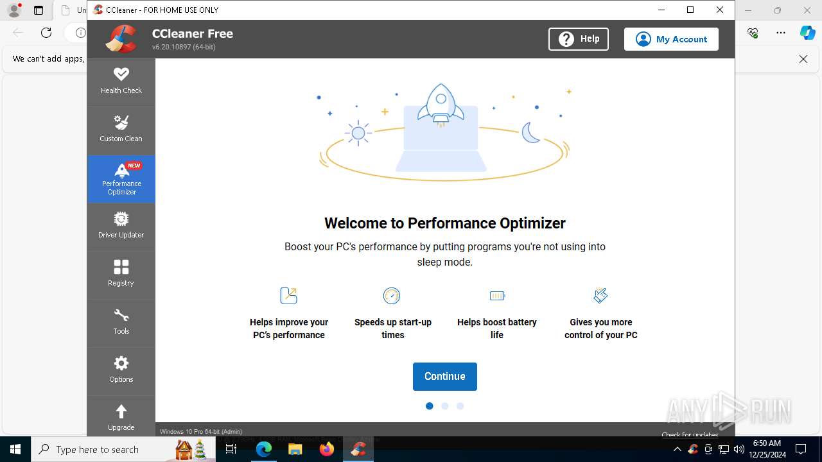Screen dimensions: 822x462
Task: Click volume icon in system tray
Action: pos(739,450)
